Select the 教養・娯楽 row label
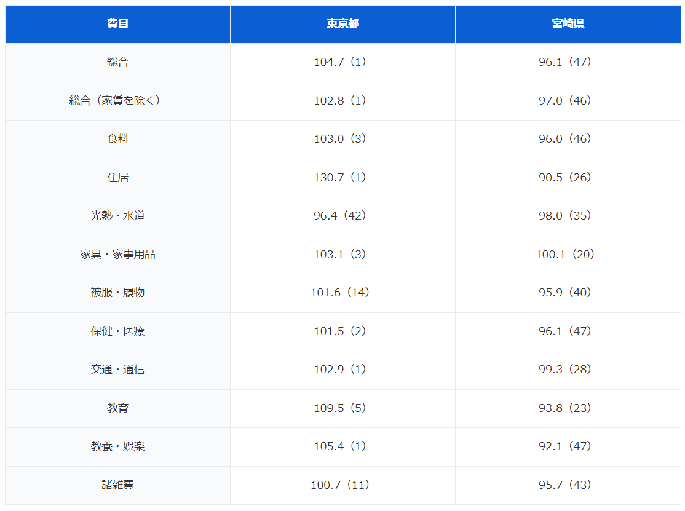Screen dimensions: 685x511 117,446
